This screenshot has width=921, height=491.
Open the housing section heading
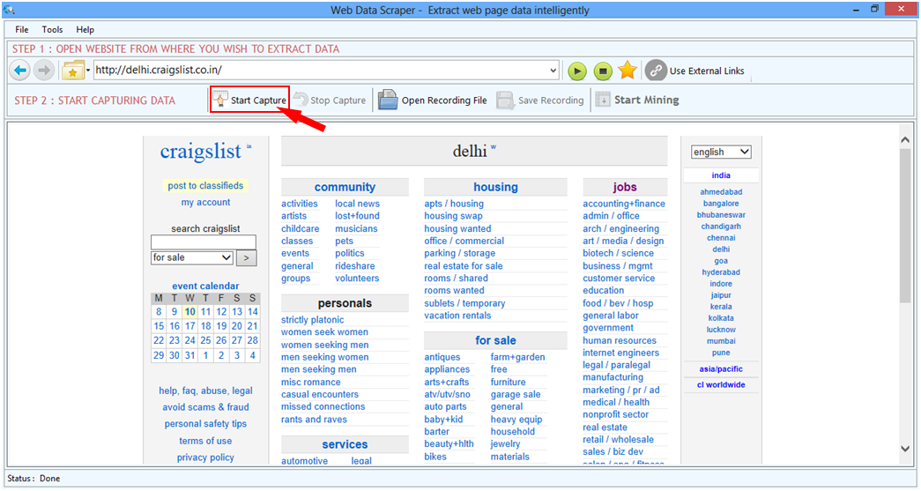pyautogui.click(x=495, y=187)
